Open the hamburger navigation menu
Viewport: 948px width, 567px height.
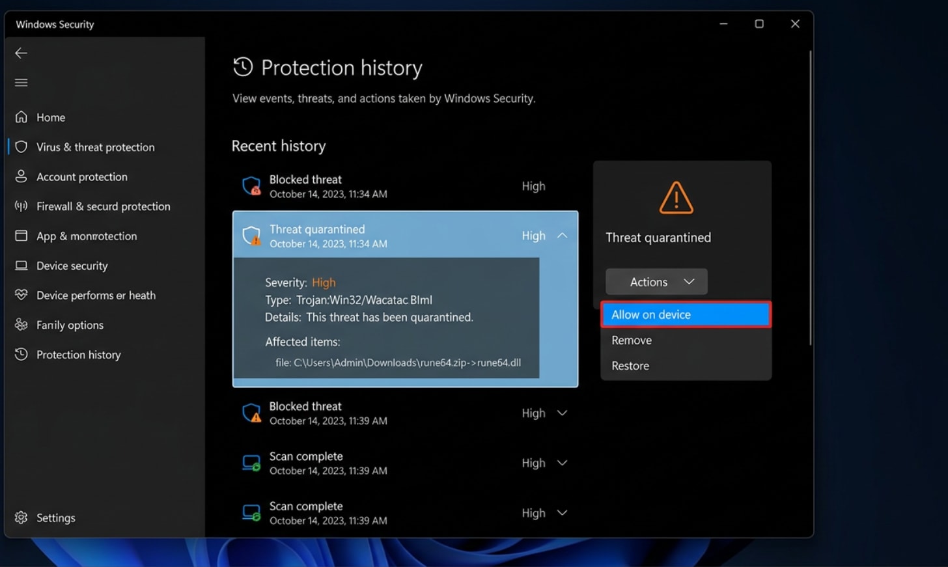[x=21, y=82]
